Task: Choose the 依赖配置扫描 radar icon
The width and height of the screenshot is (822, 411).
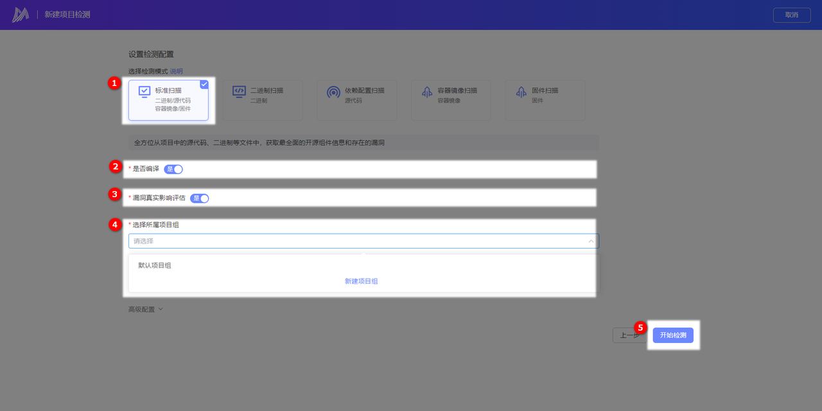Action: pos(333,92)
